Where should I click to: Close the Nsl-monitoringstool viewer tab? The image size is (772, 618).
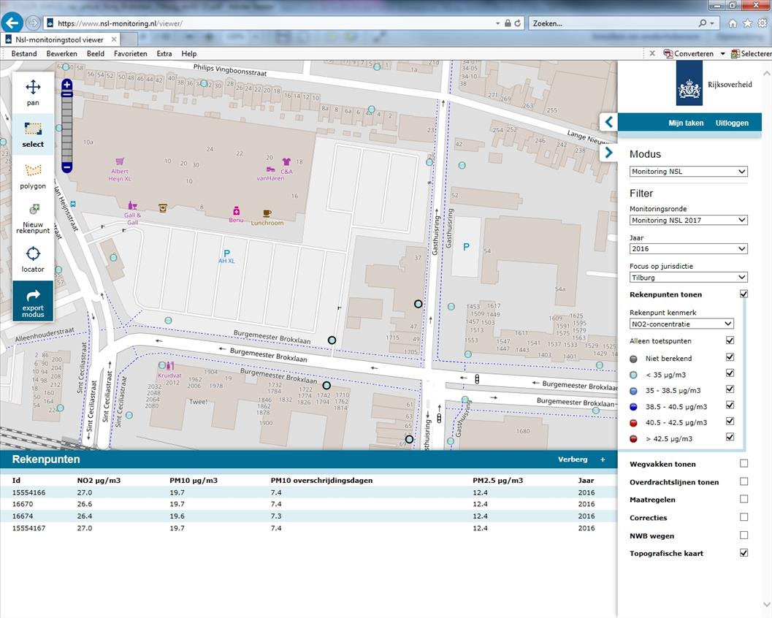114,39
